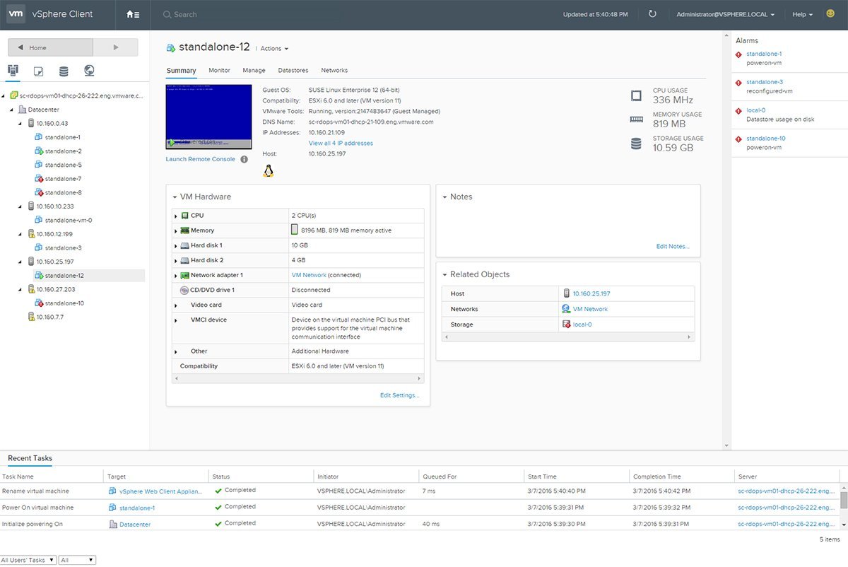Image resolution: width=848 pixels, height=567 pixels.
Task: Refresh the vSphere Client data
Action: point(652,13)
